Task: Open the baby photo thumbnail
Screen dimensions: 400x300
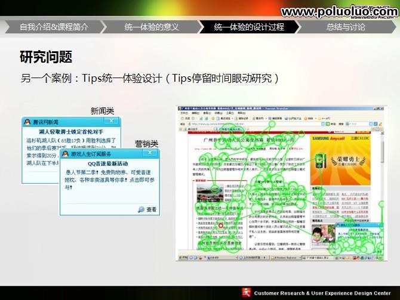Action: click(323, 233)
